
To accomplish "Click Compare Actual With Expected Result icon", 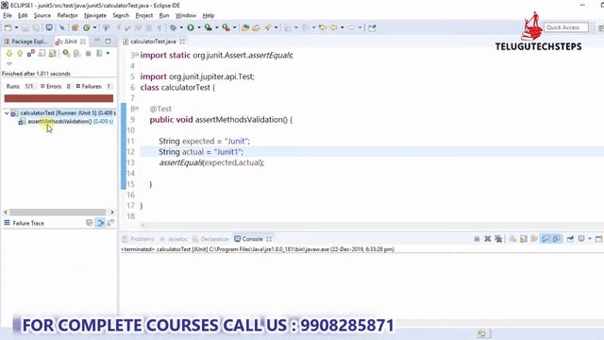I will coord(110,223).
